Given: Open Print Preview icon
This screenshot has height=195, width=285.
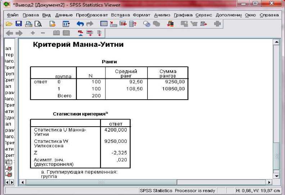Looking at the screenshot, I should pos(38,24).
